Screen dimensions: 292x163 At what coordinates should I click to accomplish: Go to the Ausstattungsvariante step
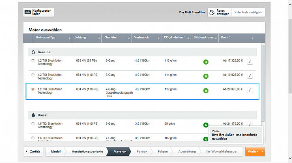[x=87, y=152]
